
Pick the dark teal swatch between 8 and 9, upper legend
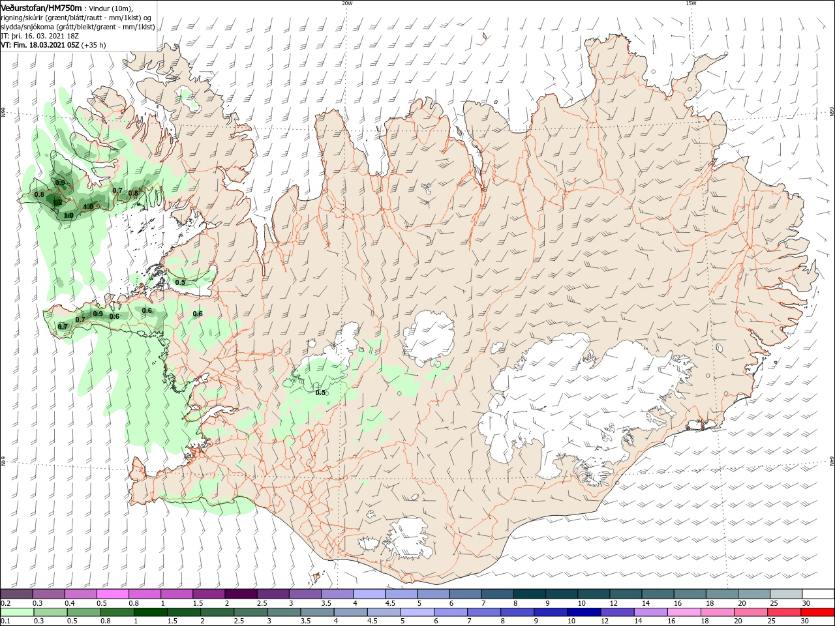point(530,594)
